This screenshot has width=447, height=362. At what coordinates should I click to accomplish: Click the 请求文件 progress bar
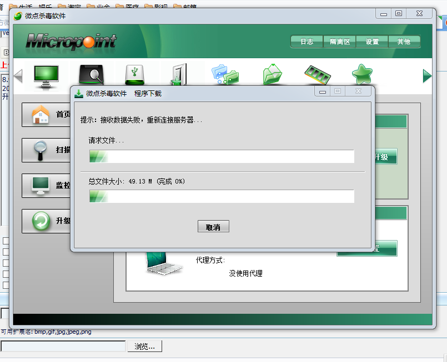coord(222,156)
